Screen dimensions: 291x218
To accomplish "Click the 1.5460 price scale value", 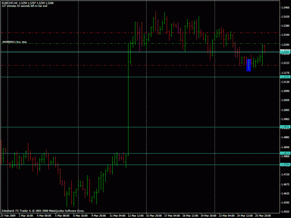I will pos(285,7).
